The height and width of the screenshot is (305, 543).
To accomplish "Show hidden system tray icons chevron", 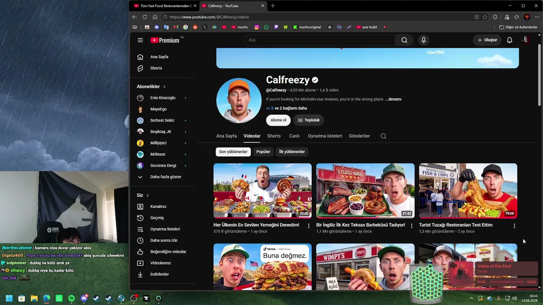I will tap(471, 298).
